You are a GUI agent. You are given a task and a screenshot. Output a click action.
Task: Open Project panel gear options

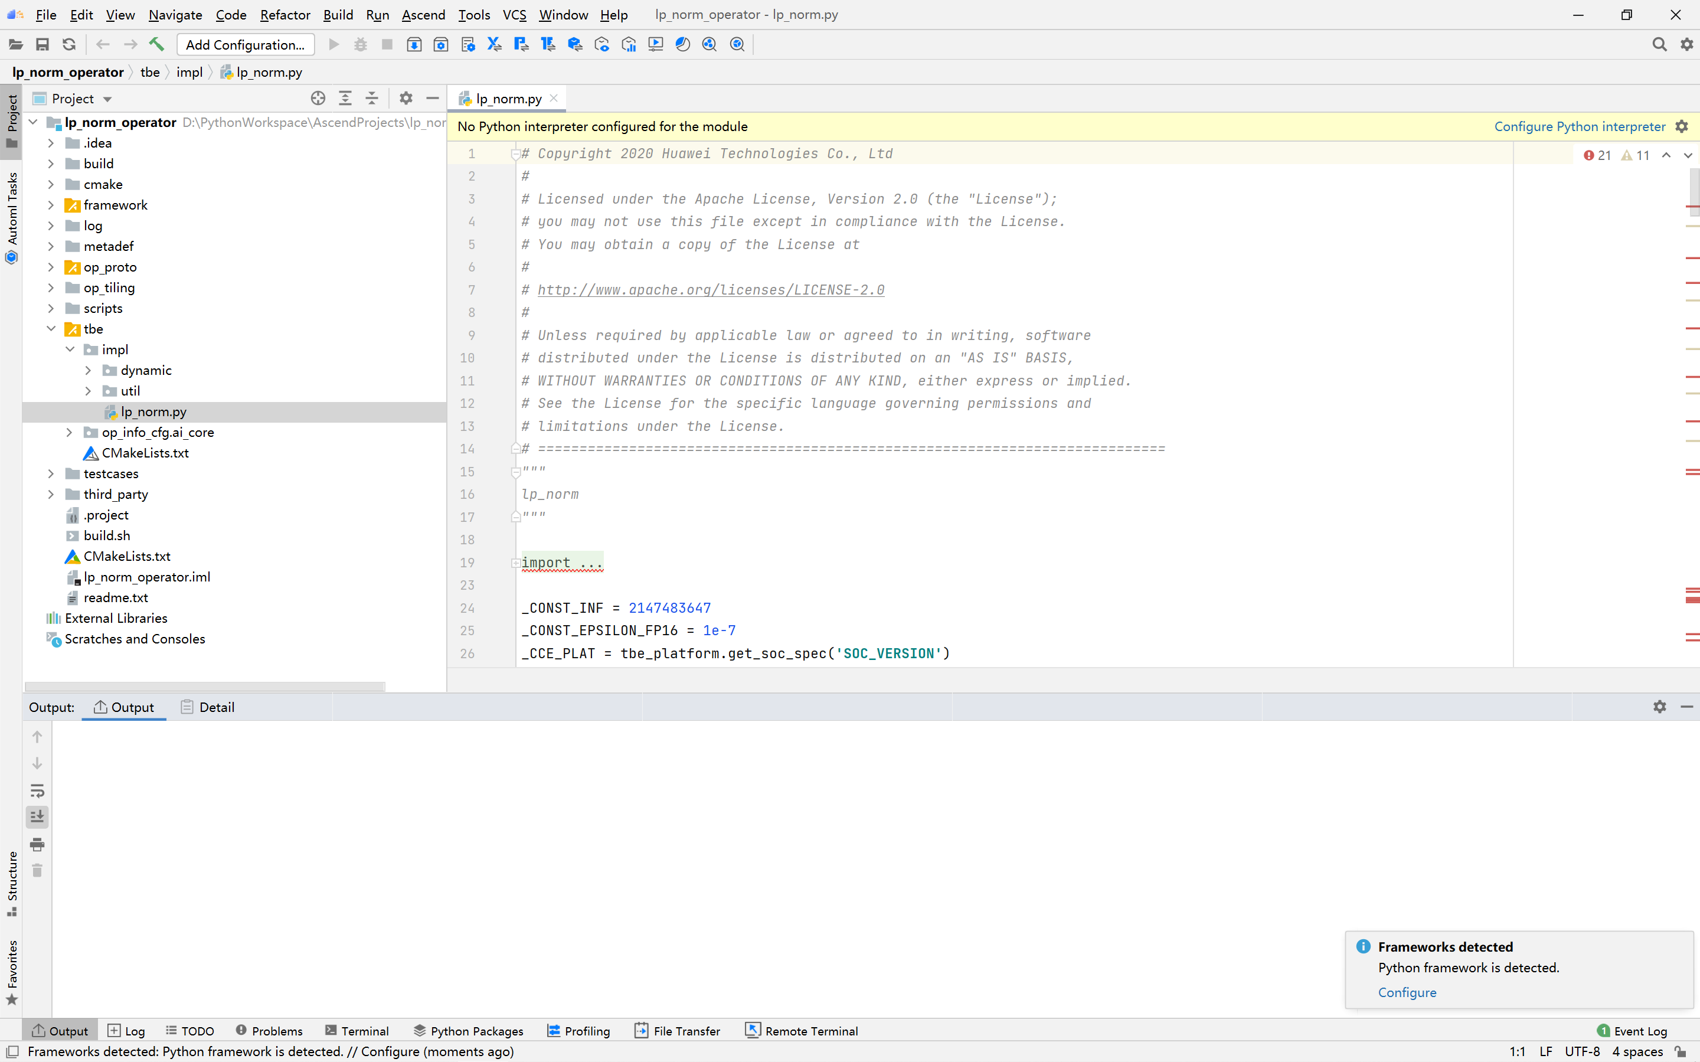click(x=405, y=99)
